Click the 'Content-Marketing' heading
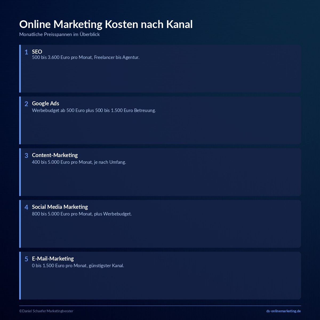Screen dimensions: 320x320 [x=55, y=155]
